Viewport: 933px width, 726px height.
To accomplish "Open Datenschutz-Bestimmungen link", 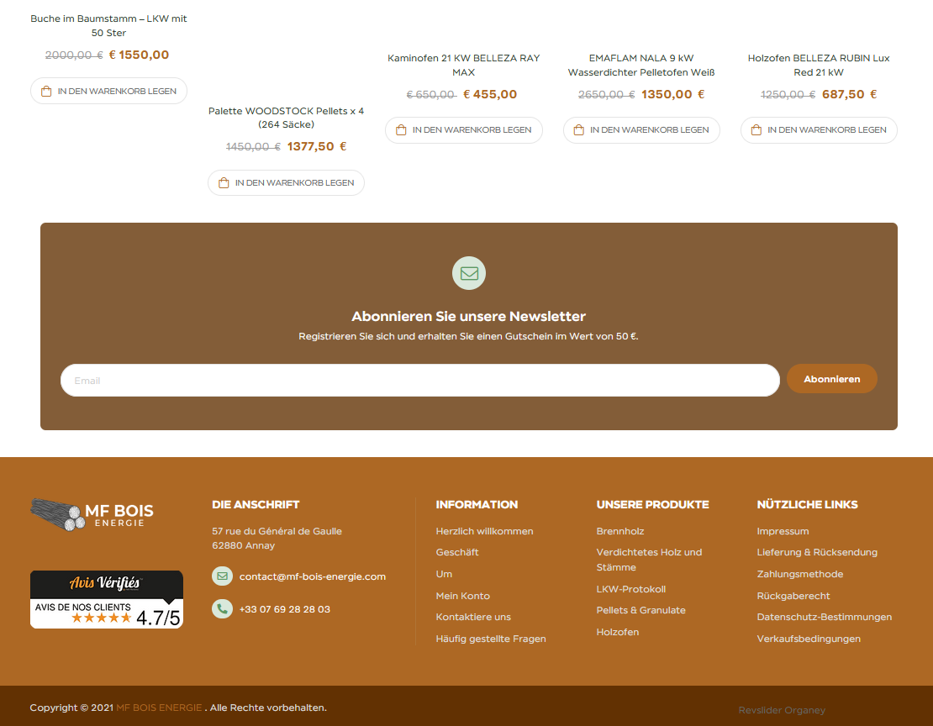I will coord(824,617).
